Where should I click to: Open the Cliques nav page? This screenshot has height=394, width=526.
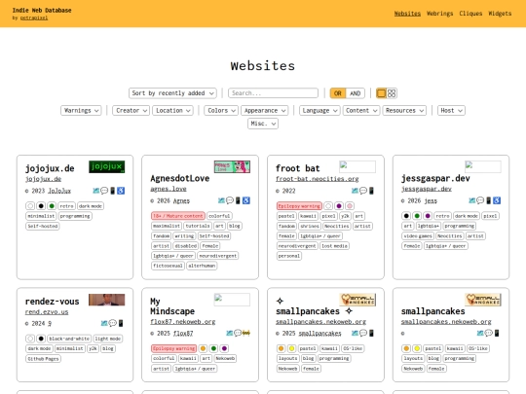pos(470,14)
